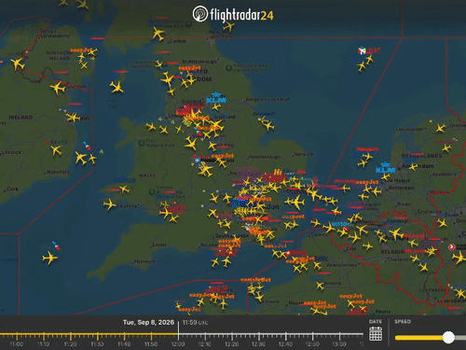
Task: Jump to 11:00 on the timeline
Action: pyautogui.click(x=17, y=344)
